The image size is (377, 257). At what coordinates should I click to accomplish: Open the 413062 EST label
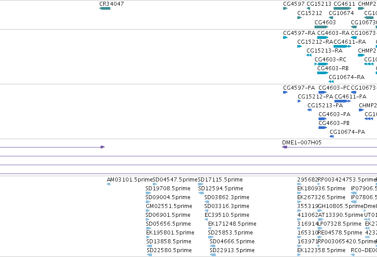(x=307, y=215)
